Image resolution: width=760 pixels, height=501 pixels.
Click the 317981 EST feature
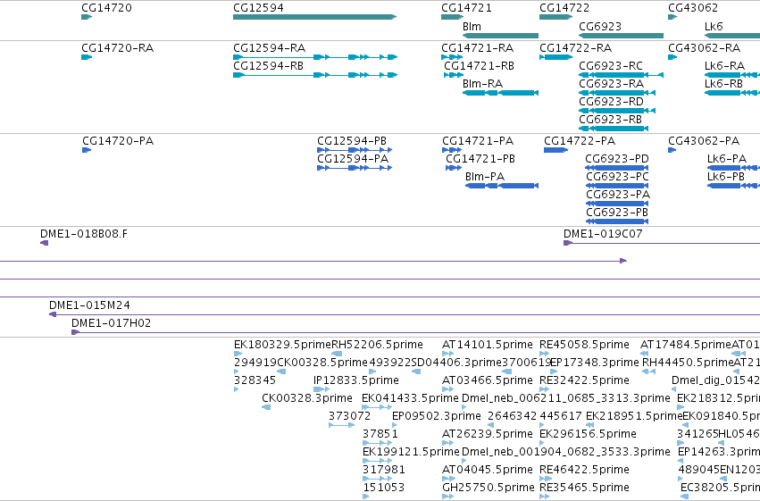tap(377, 480)
